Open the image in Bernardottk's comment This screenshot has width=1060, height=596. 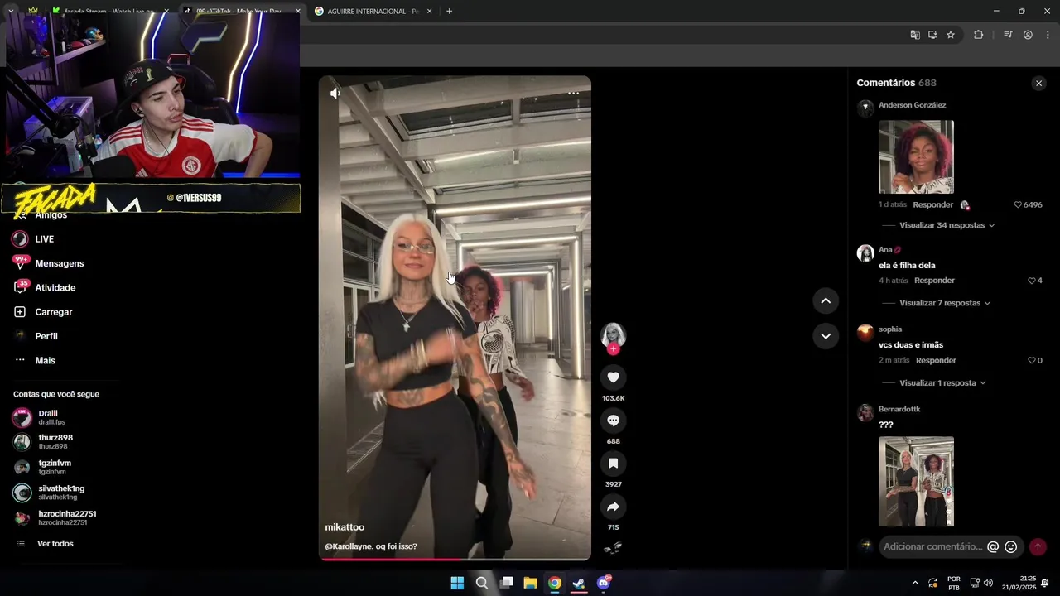click(x=916, y=481)
